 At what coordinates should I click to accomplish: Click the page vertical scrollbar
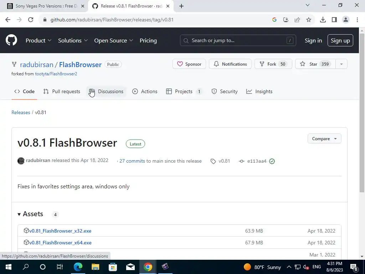[x=362, y=113]
